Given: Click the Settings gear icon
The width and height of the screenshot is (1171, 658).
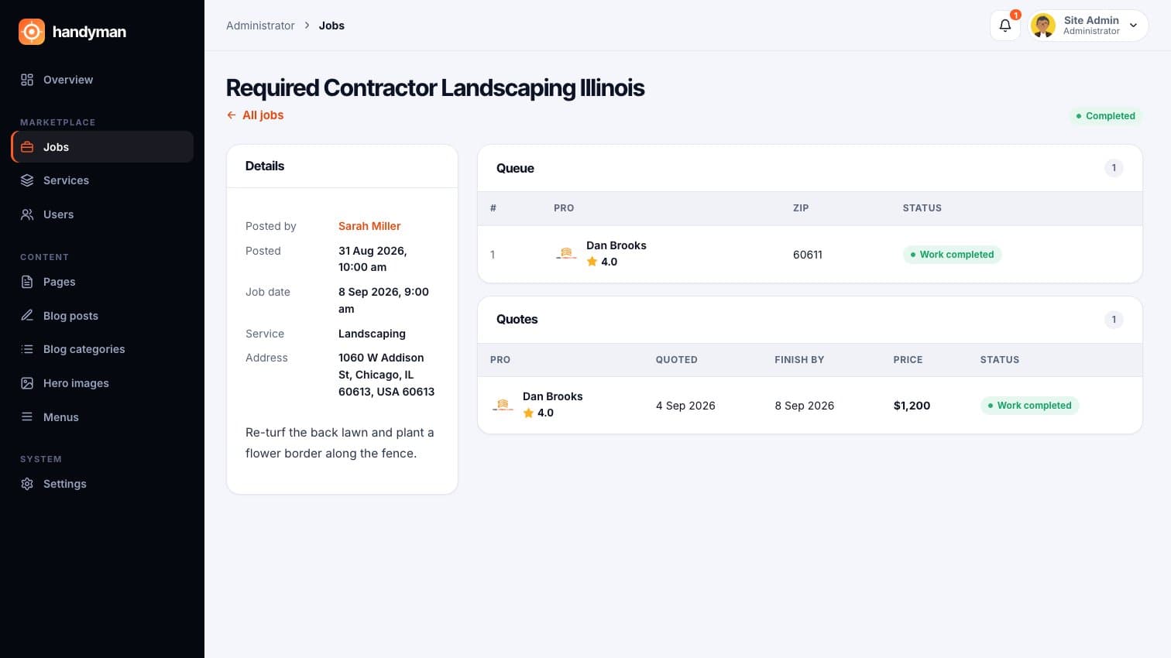Looking at the screenshot, I should pos(27,484).
